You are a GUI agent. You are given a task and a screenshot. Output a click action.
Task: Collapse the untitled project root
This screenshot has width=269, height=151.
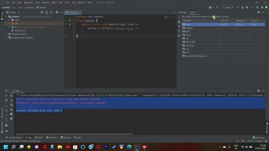coord(6,17)
